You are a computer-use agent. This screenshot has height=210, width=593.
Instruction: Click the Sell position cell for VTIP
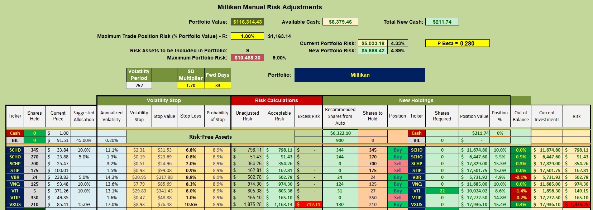tap(398, 198)
